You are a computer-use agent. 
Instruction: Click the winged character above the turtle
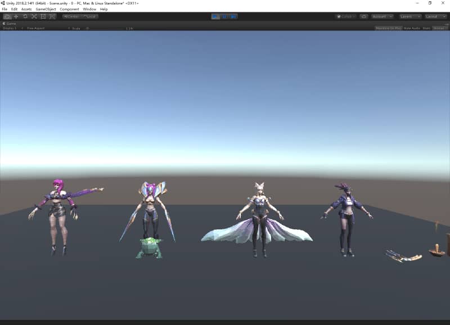[x=149, y=211]
